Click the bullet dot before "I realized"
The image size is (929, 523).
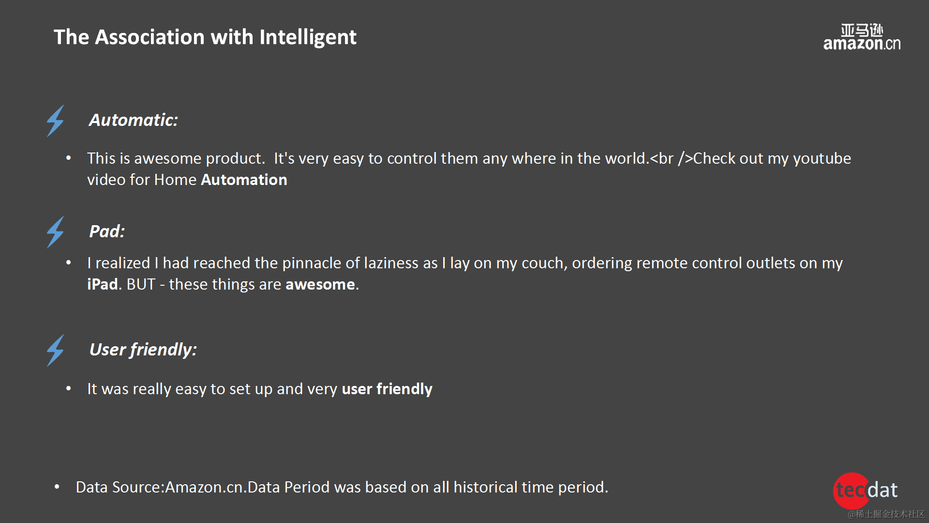(x=69, y=262)
